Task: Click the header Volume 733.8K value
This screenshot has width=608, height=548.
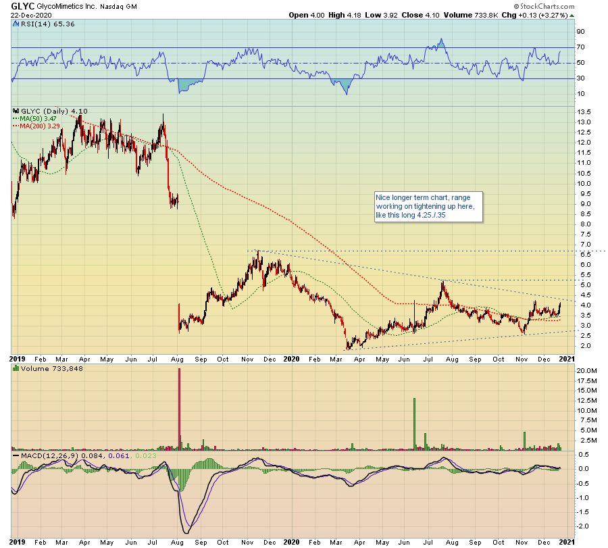Action: click(471, 15)
